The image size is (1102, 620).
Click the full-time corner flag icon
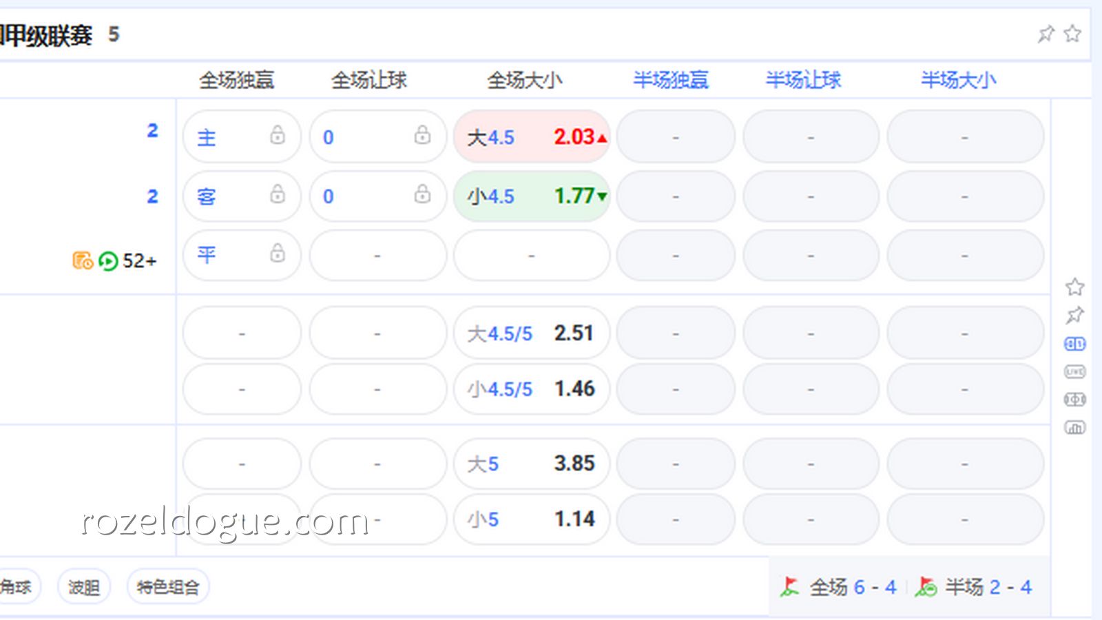(790, 587)
